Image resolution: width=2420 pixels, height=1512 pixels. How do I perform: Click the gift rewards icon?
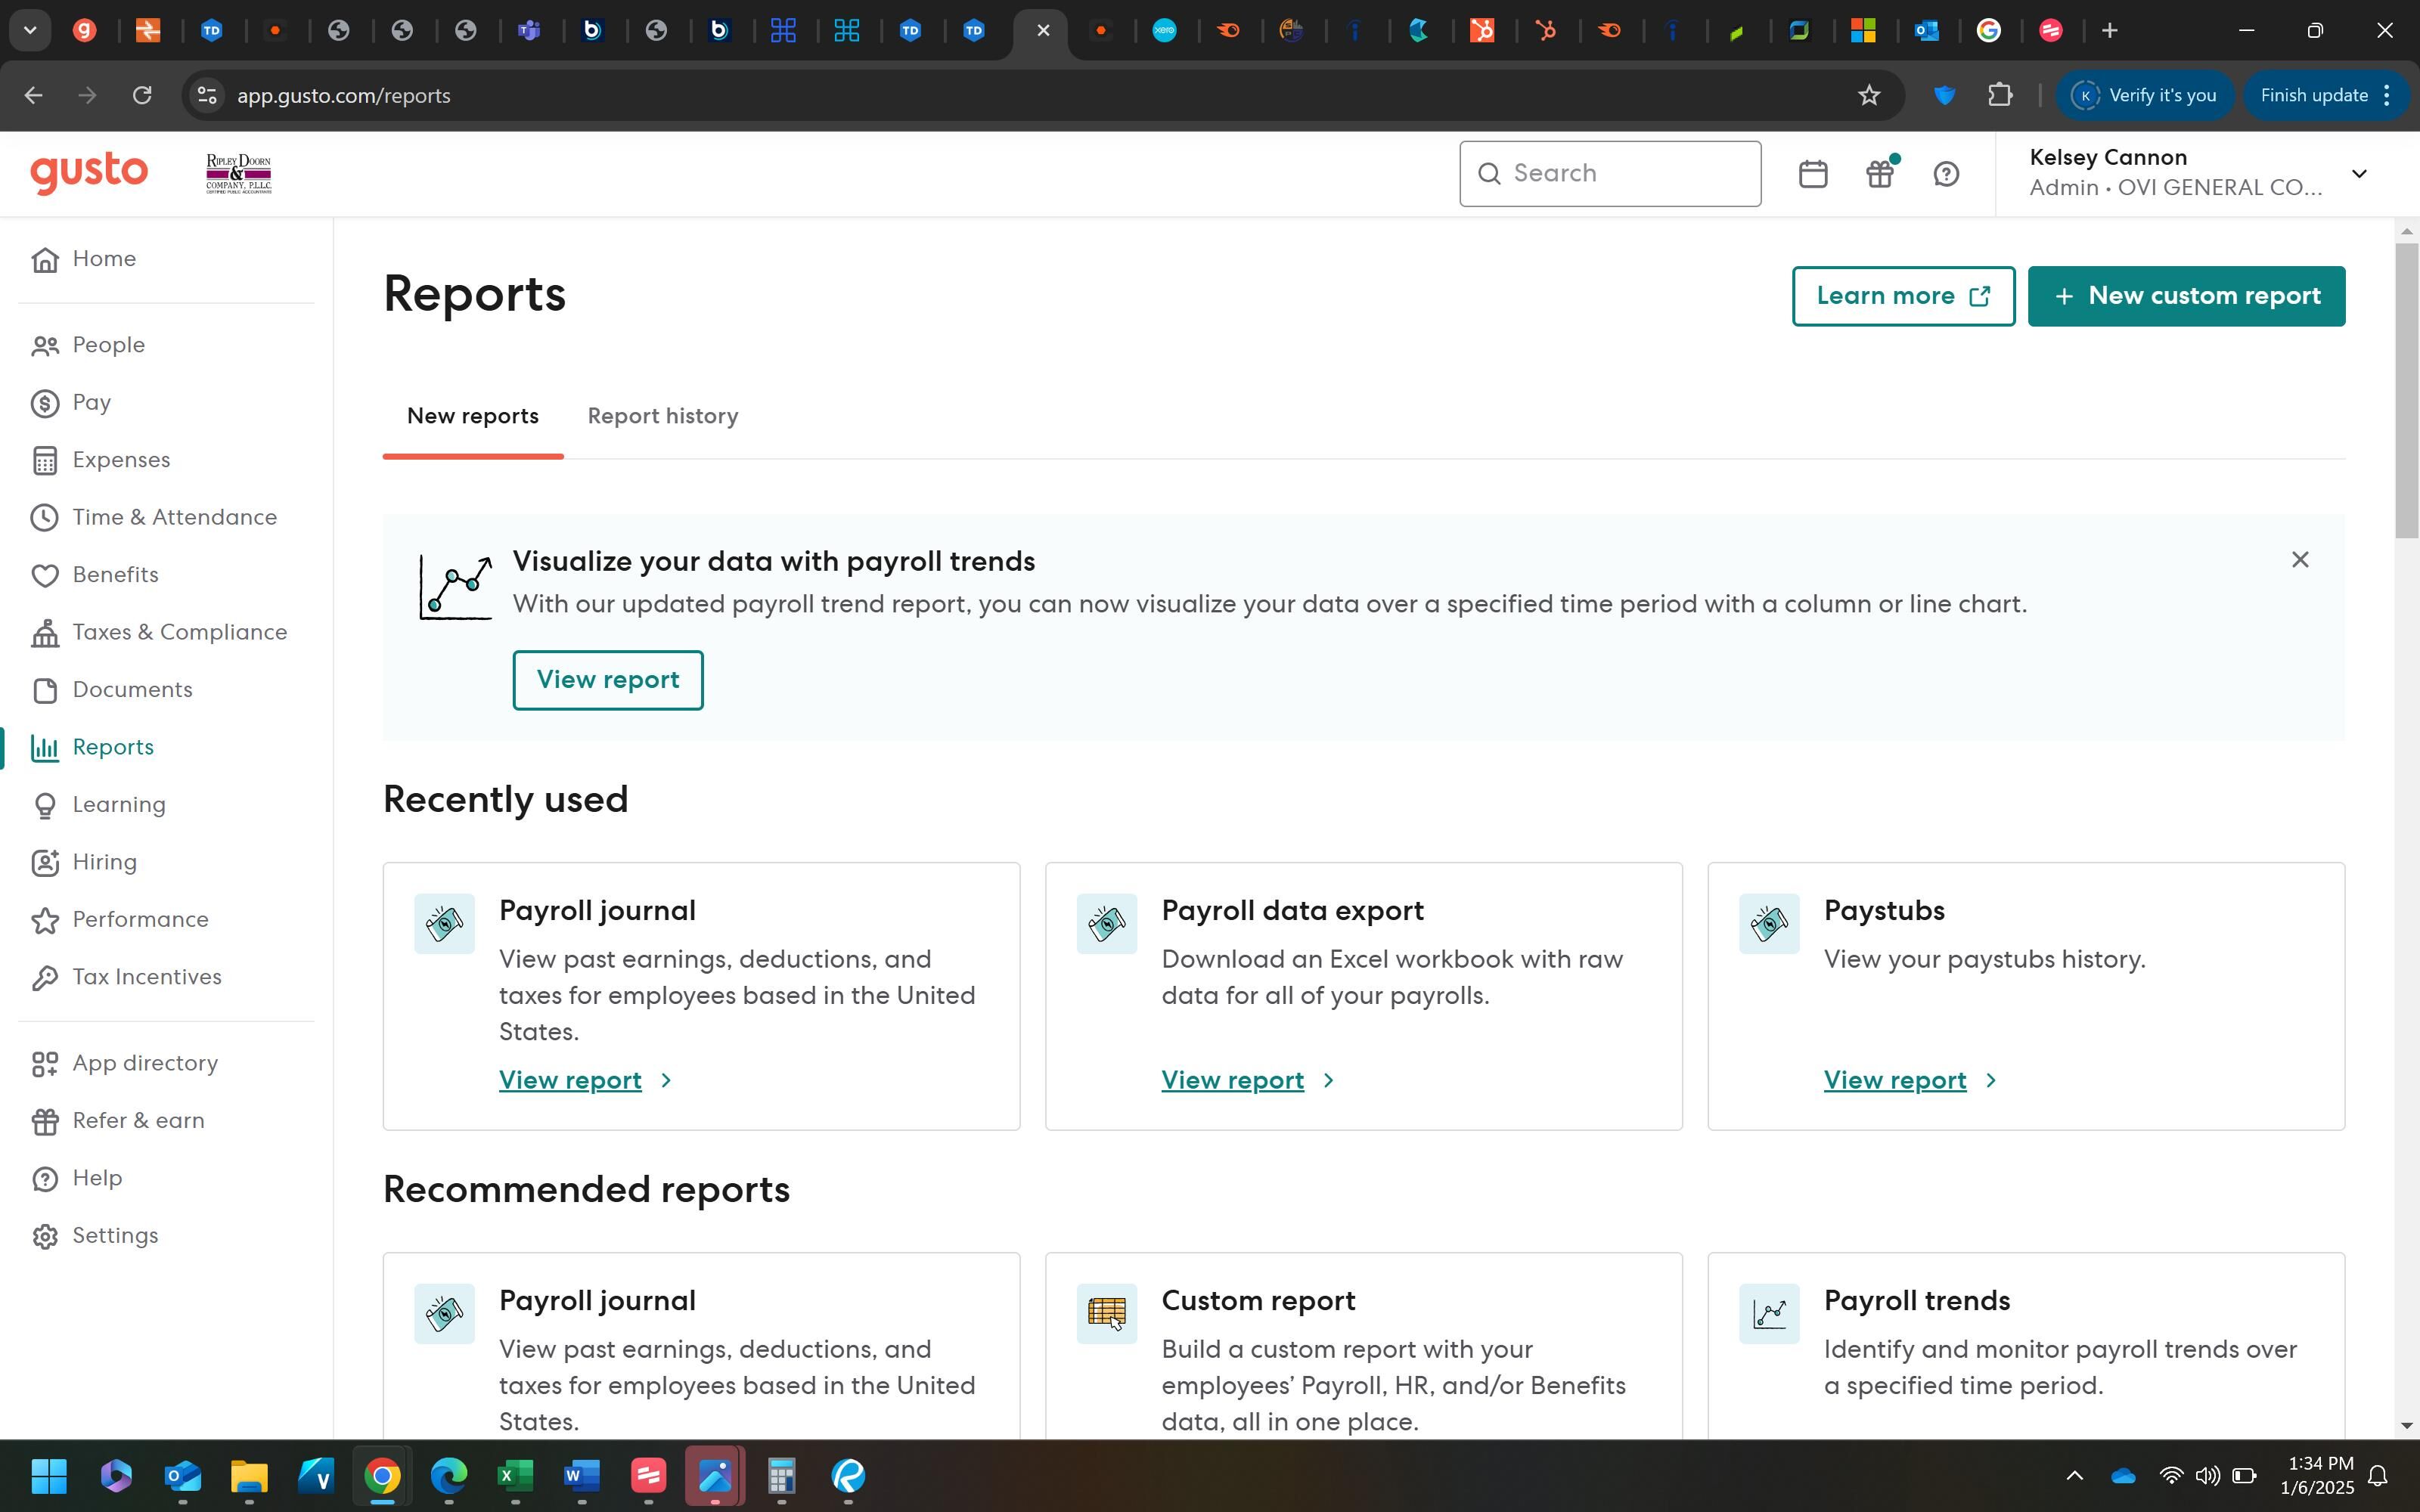pyautogui.click(x=1880, y=174)
